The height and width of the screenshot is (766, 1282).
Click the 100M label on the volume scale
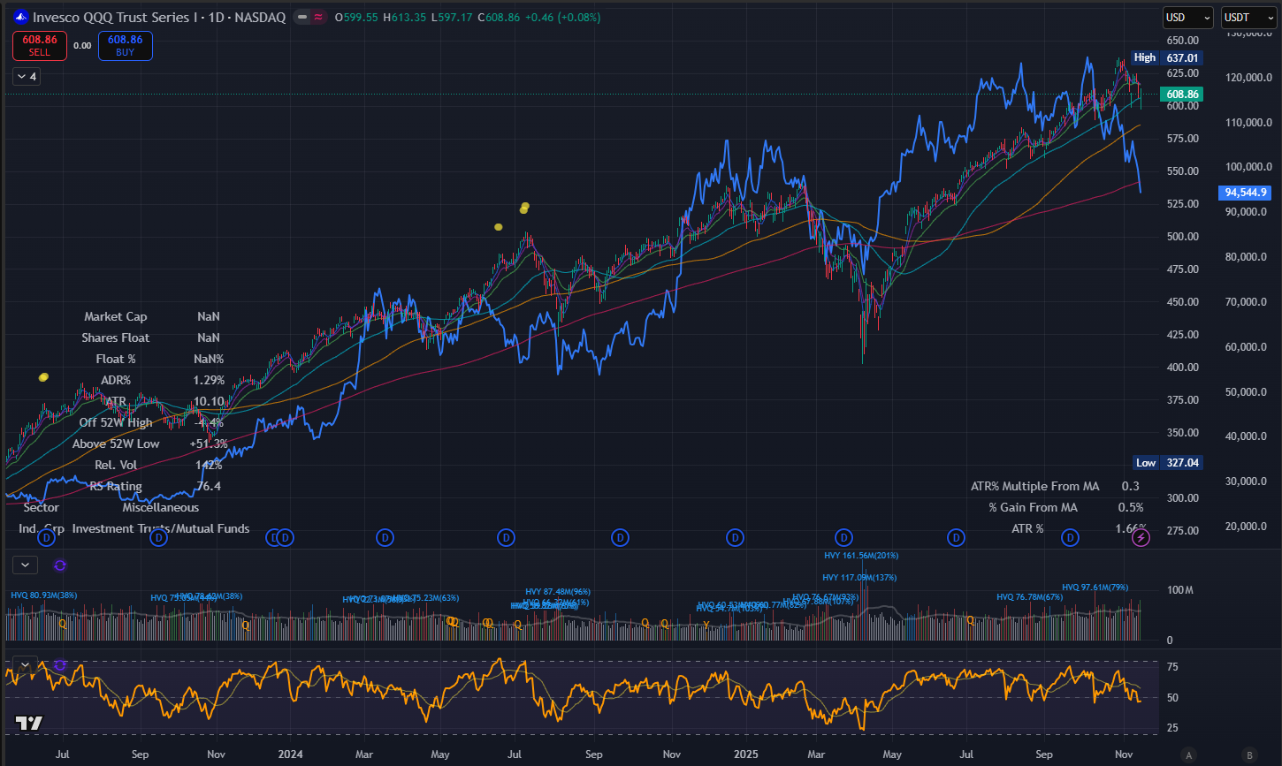click(1180, 590)
